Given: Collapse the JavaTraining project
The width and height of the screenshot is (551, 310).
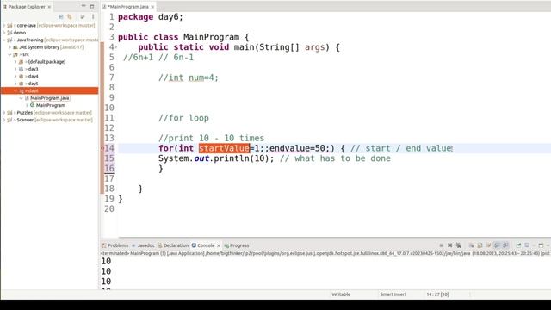Looking at the screenshot, I should click(x=4, y=40).
